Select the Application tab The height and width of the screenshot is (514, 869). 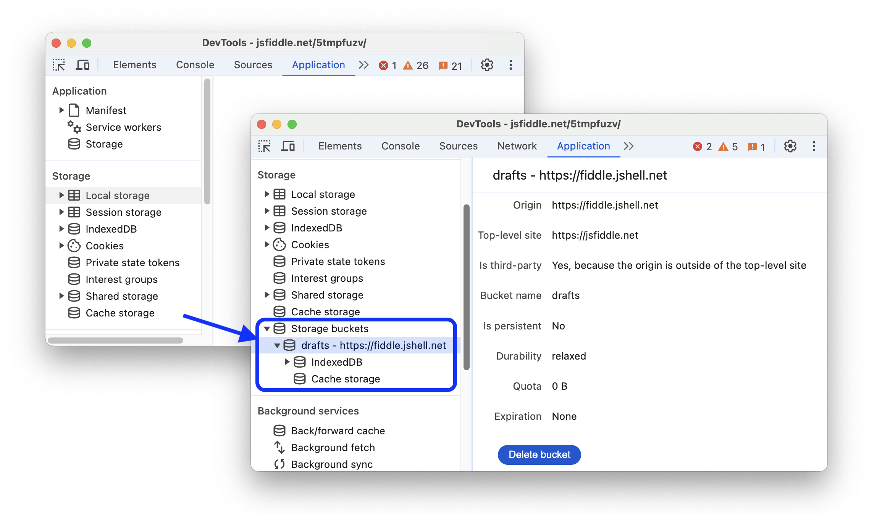[x=583, y=146]
